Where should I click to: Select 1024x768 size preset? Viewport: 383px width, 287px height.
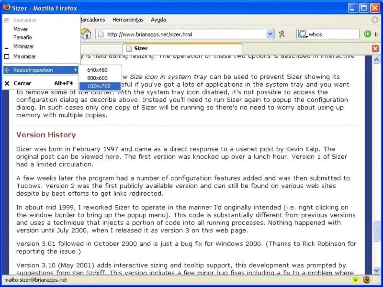(100, 86)
